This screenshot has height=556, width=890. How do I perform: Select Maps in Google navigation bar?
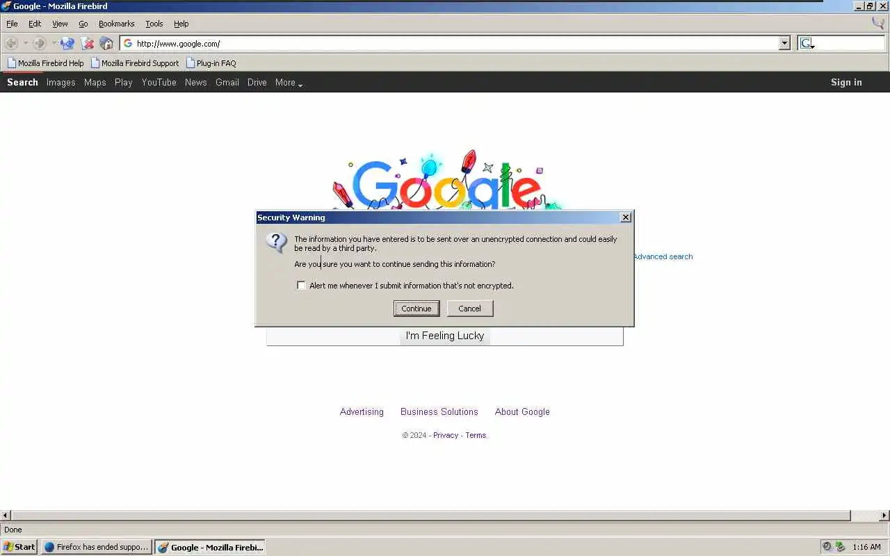[x=95, y=82]
